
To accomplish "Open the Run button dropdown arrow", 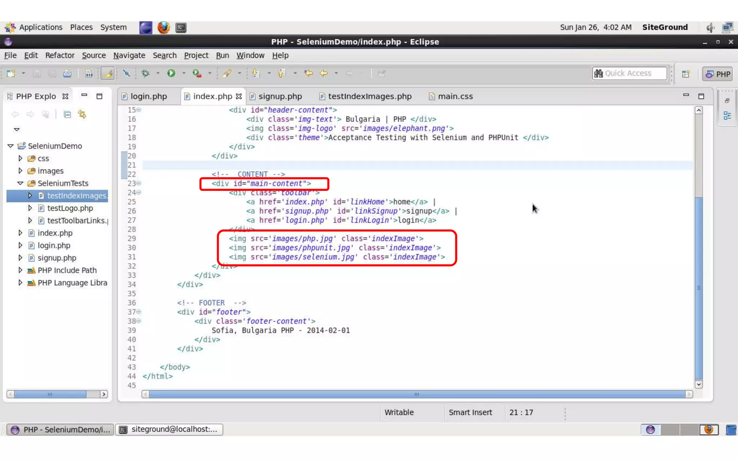I will point(183,73).
